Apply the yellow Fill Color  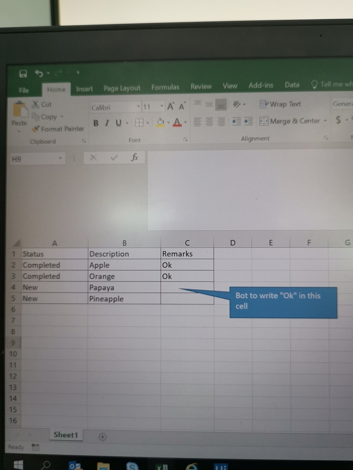click(160, 122)
